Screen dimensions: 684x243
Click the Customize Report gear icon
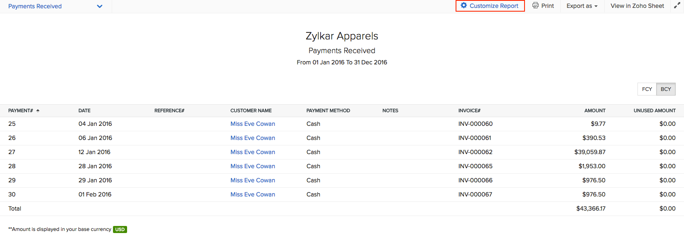click(x=464, y=6)
